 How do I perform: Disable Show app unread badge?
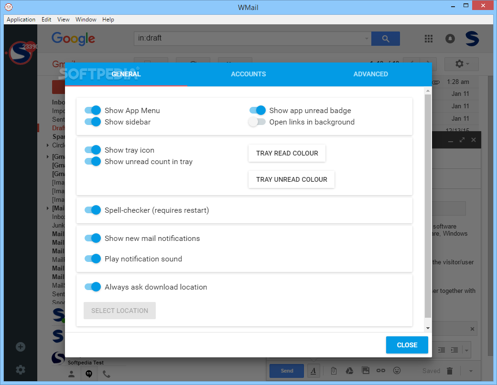tap(258, 110)
